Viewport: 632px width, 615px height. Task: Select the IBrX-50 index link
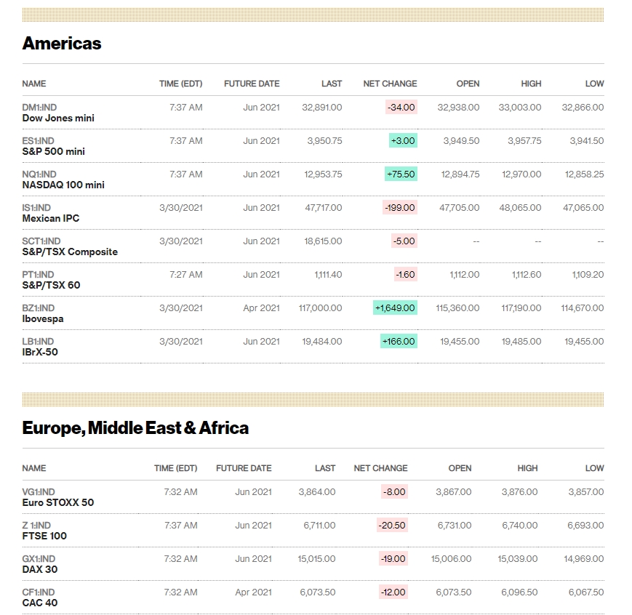pos(40,352)
